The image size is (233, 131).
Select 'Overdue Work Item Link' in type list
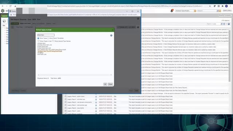click(44, 45)
